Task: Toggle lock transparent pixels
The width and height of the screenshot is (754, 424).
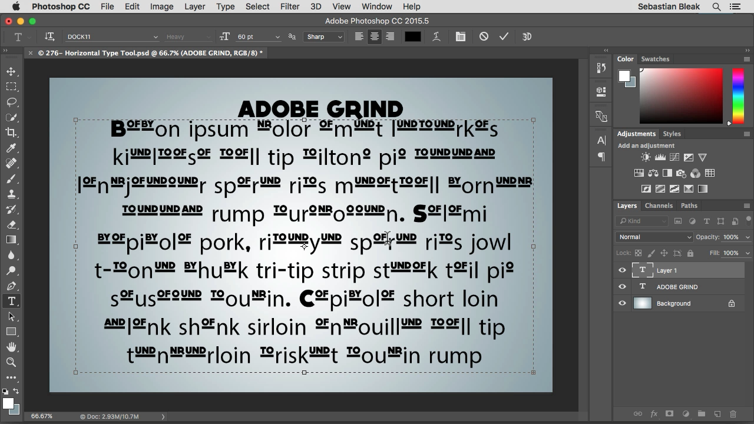Action: [638, 253]
